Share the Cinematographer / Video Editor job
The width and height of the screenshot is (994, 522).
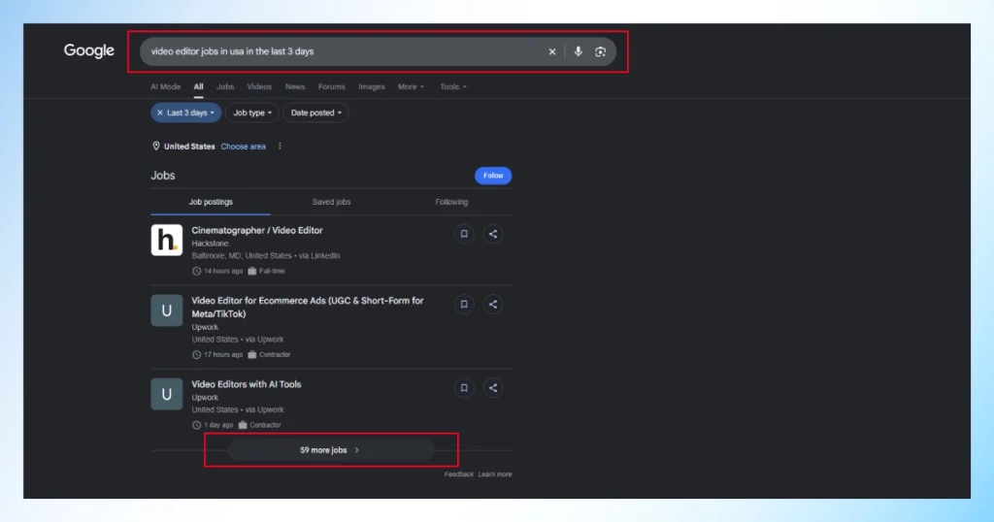point(492,234)
